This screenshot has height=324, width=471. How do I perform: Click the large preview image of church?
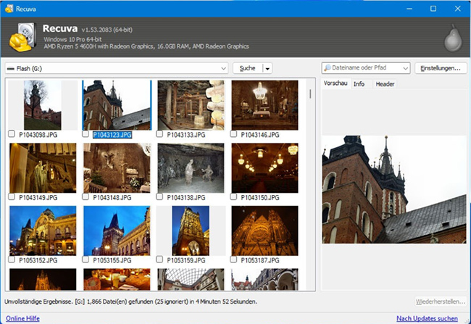tap(393, 189)
